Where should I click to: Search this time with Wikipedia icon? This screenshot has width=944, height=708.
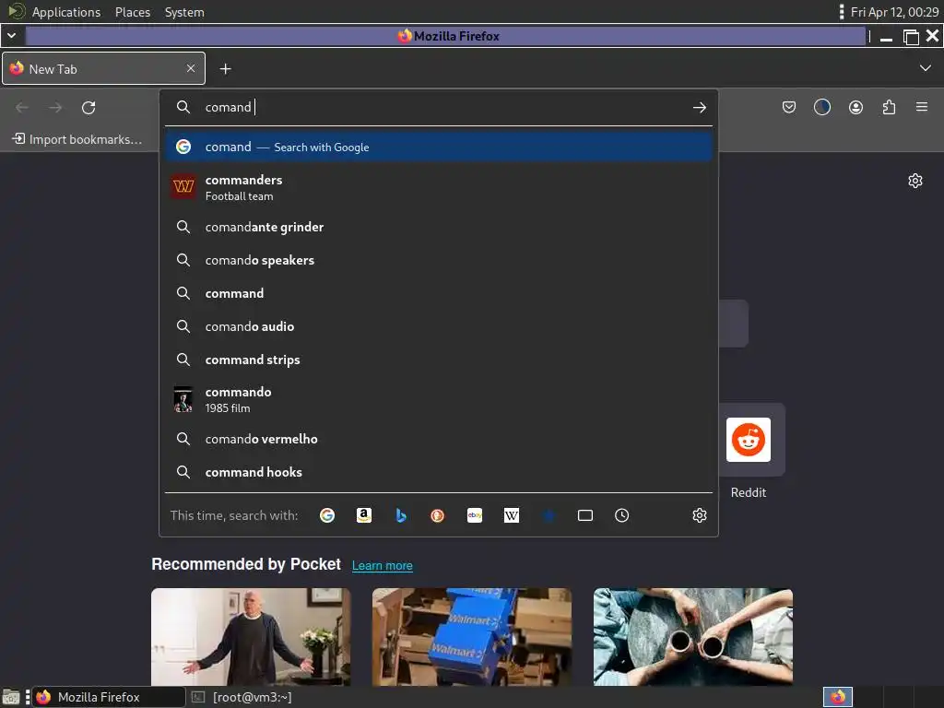point(511,515)
